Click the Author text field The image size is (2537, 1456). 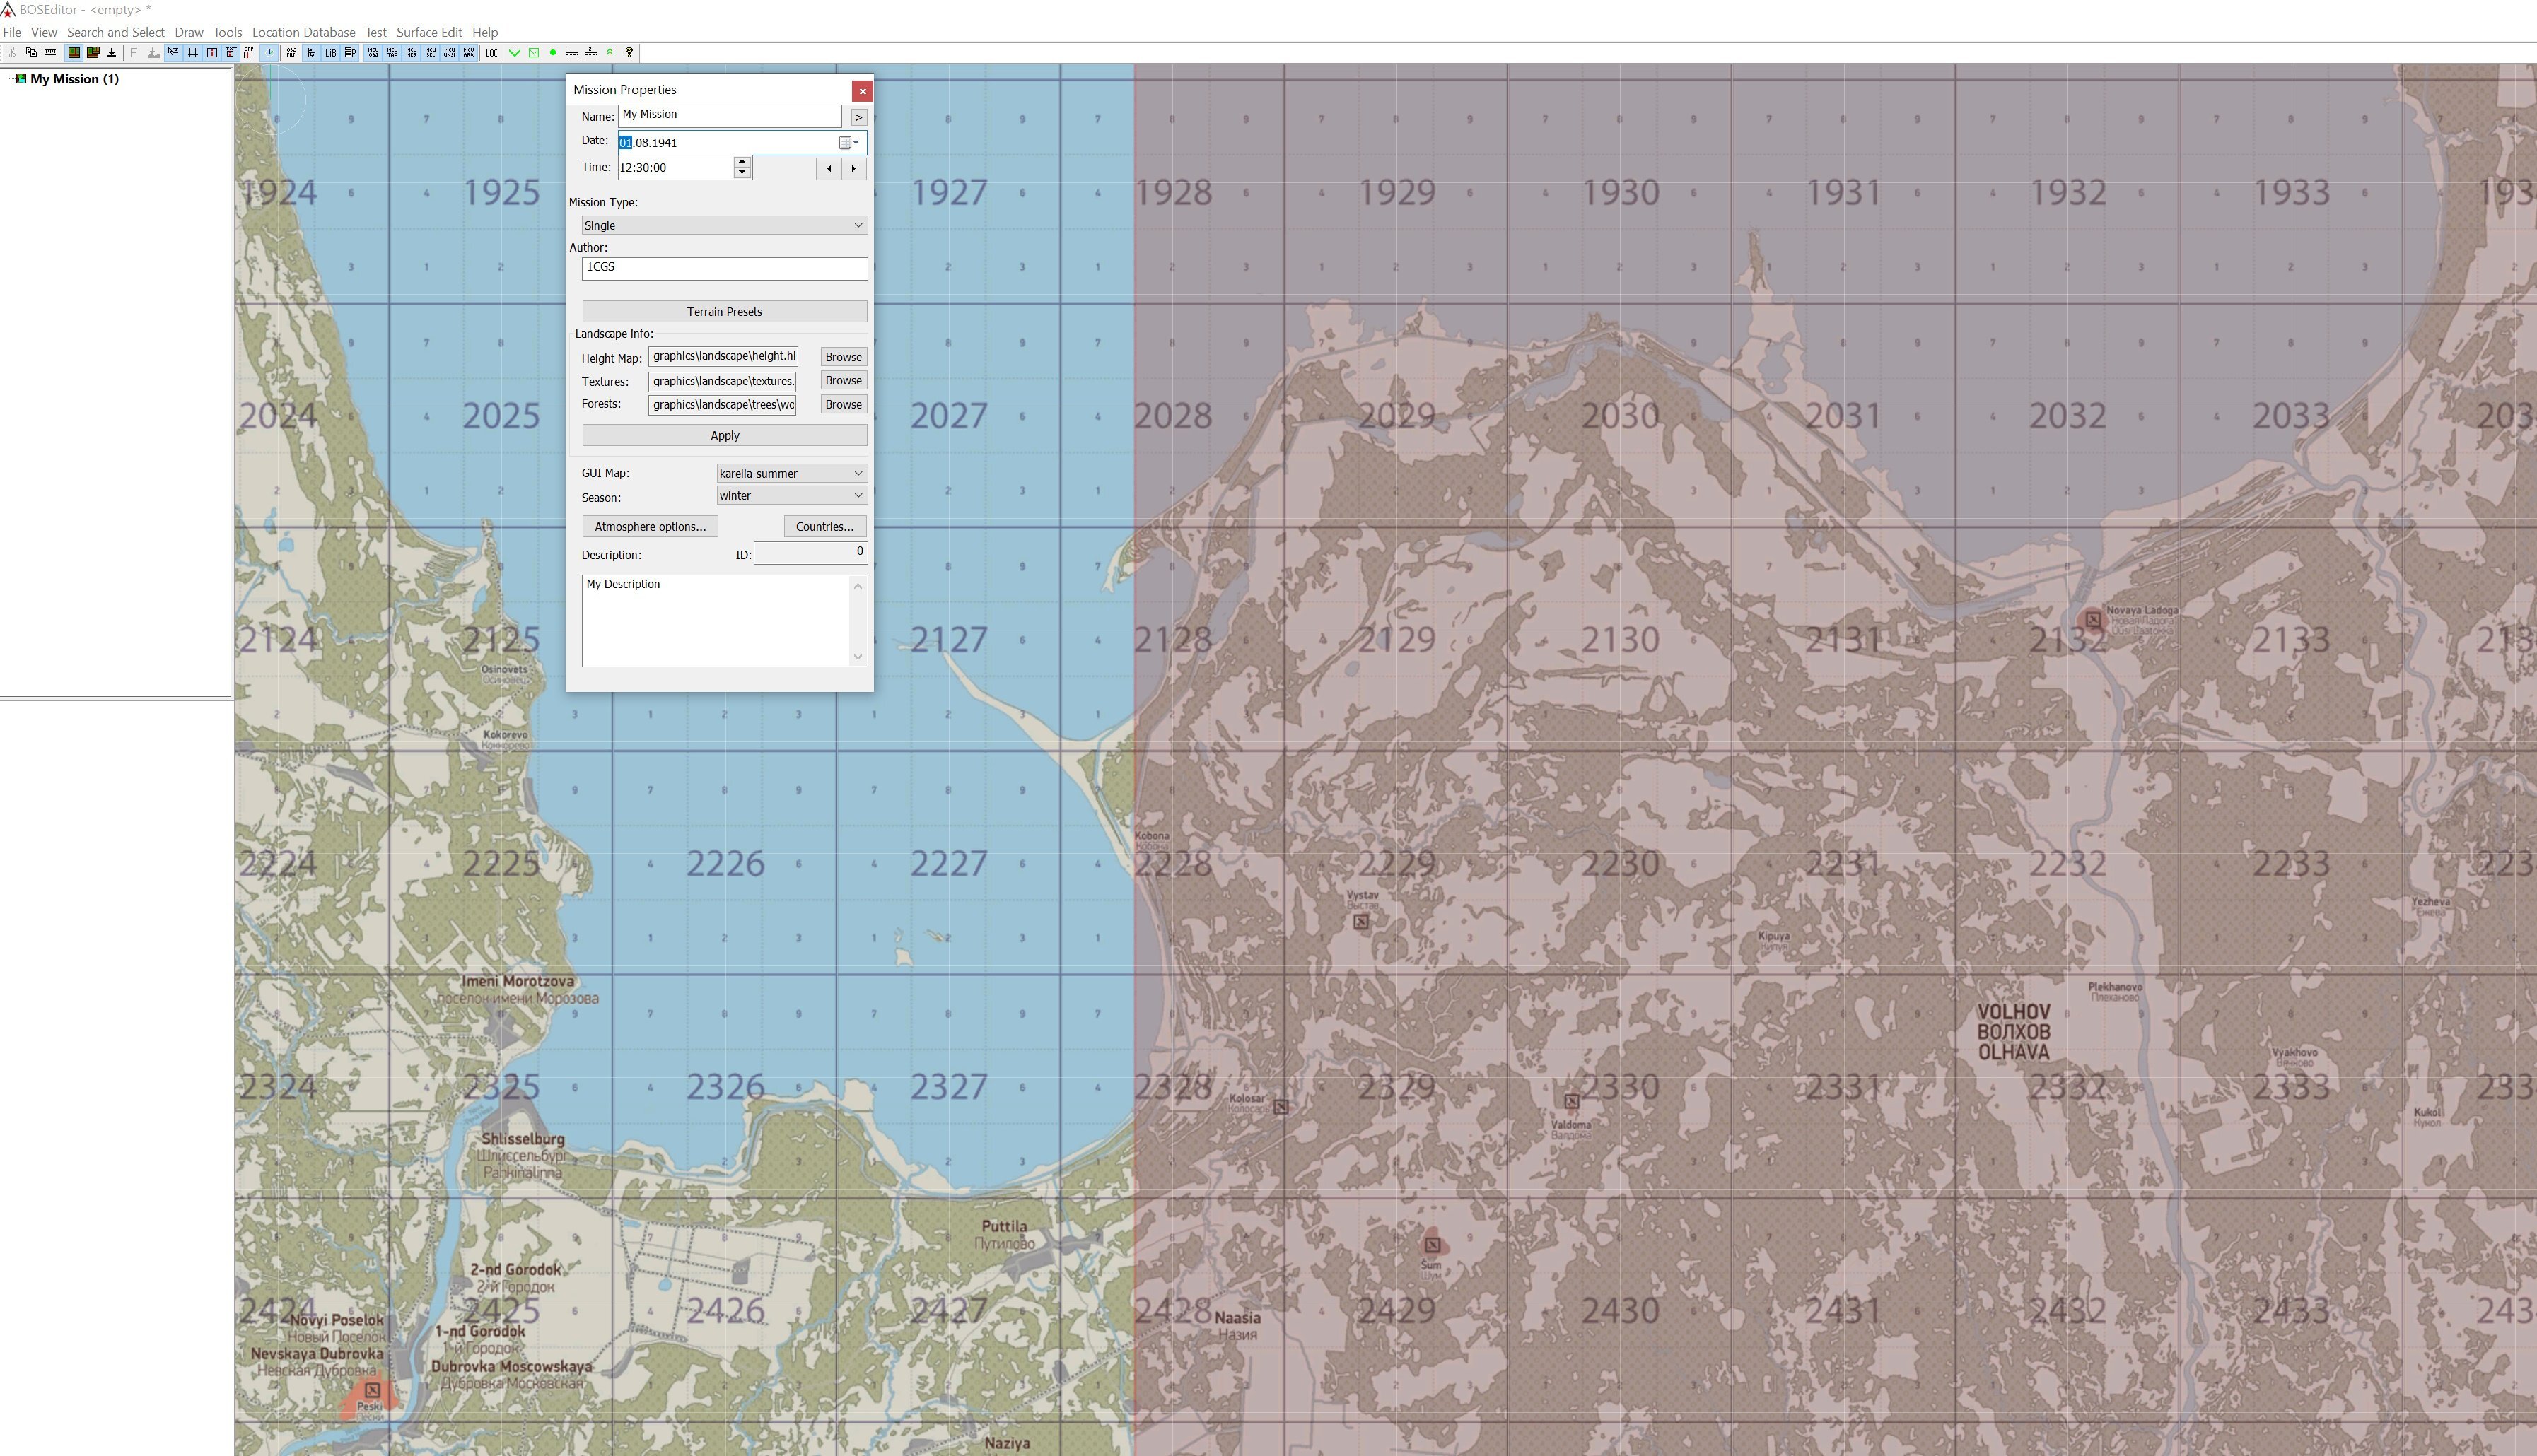point(724,268)
